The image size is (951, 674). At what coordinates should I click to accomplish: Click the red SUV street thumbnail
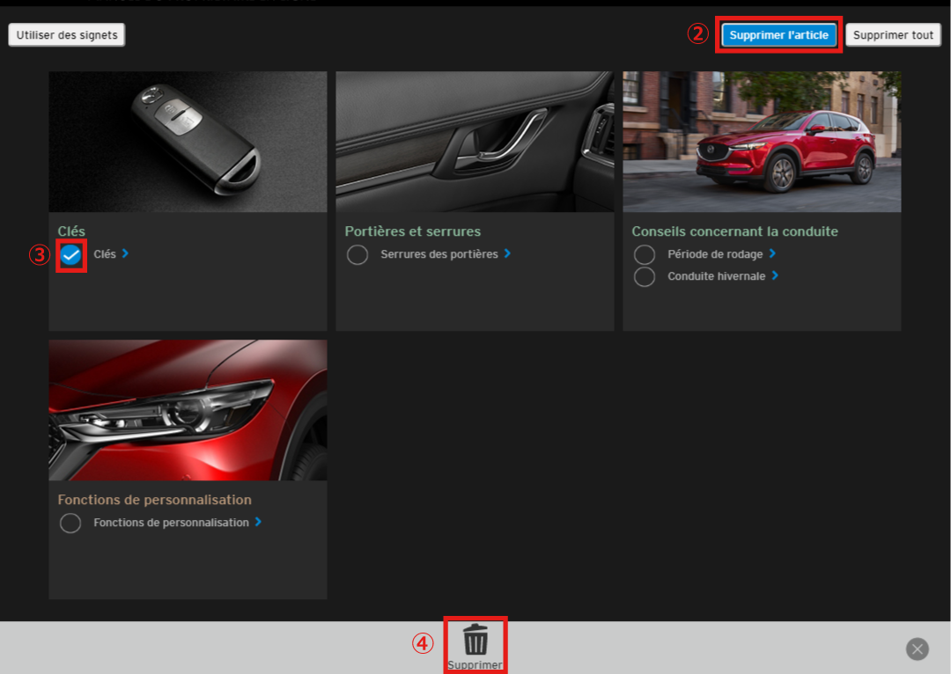pyautogui.click(x=762, y=142)
